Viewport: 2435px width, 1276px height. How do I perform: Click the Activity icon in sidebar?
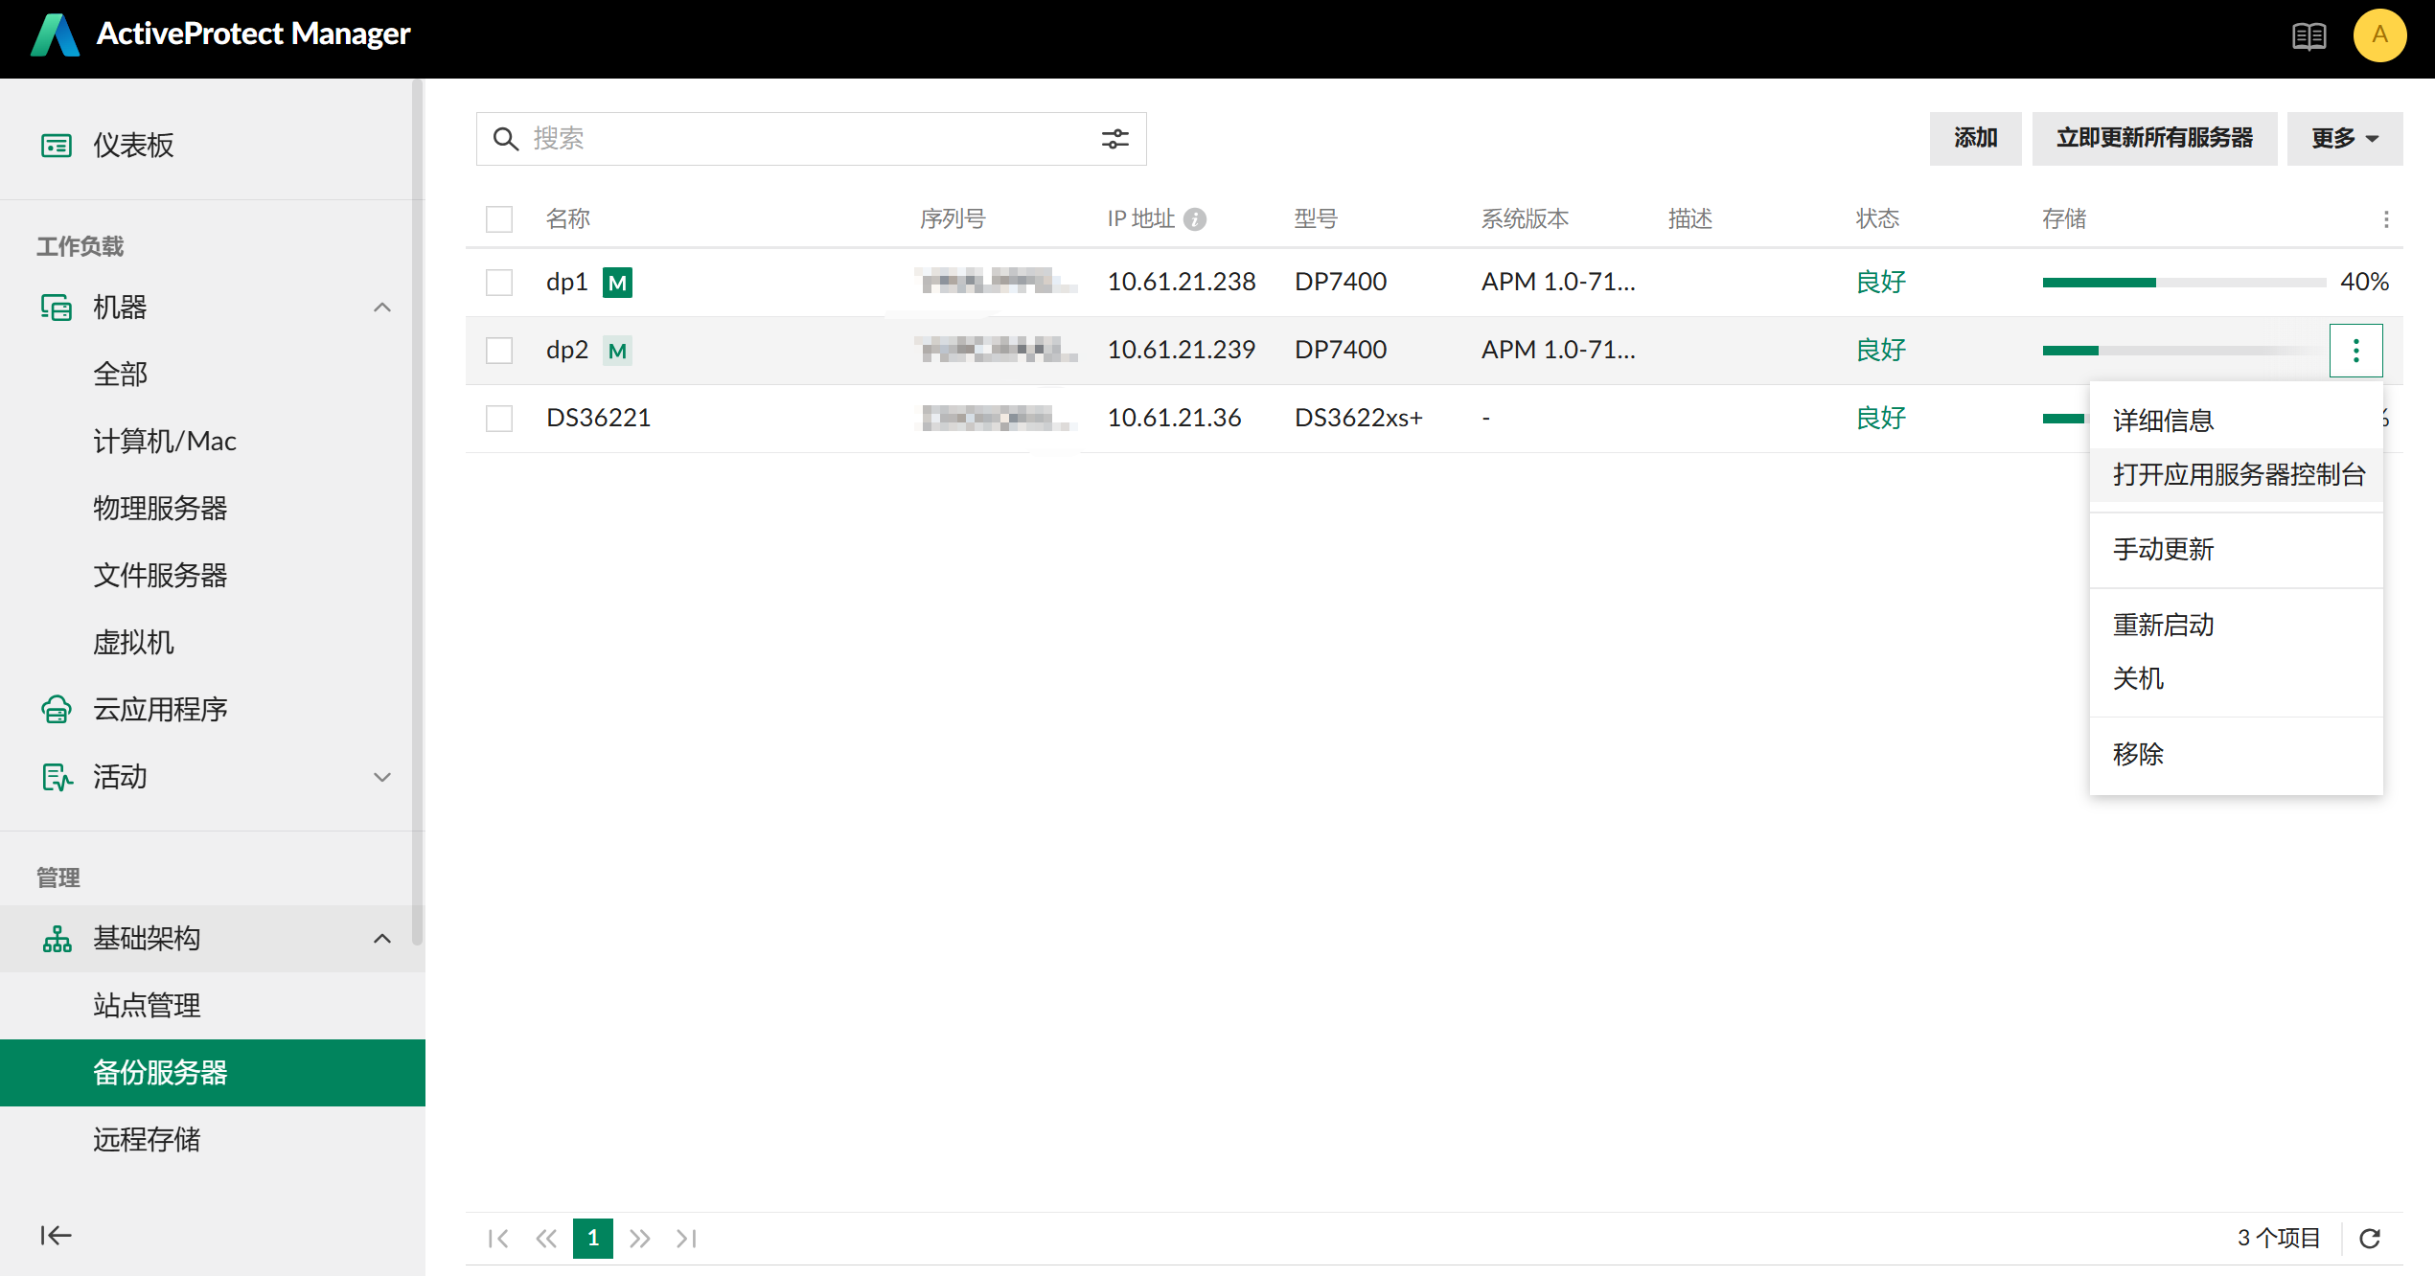pos(57,777)
